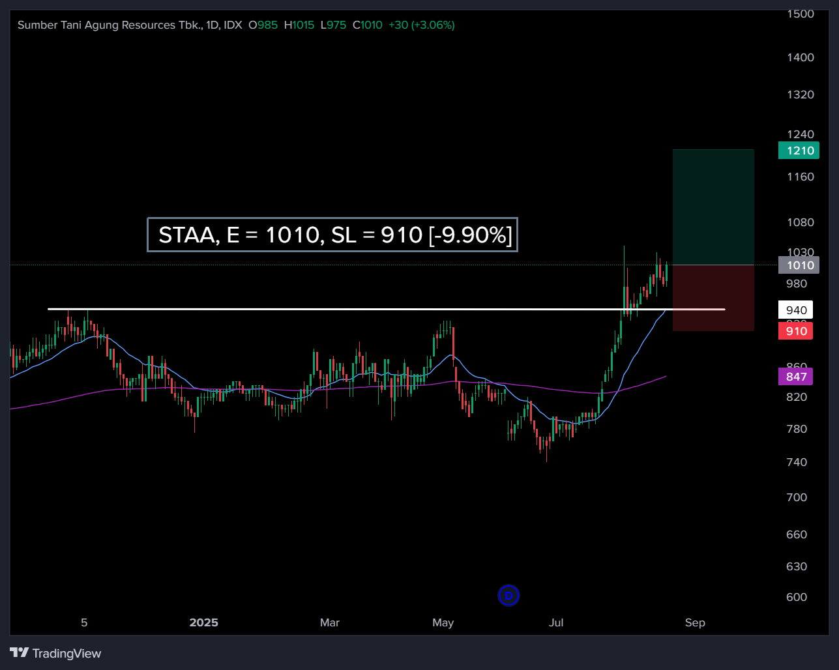Image resolution: width=839 pixels, height=670 pixels.
Task: Click the open value O985
Action: pyautogui.click(x=263, y=25)
